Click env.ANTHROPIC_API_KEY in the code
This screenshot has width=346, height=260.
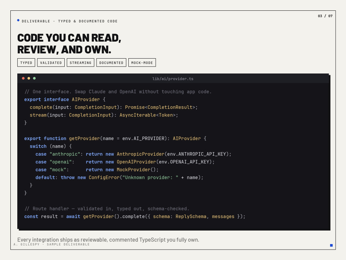point(197,154)
